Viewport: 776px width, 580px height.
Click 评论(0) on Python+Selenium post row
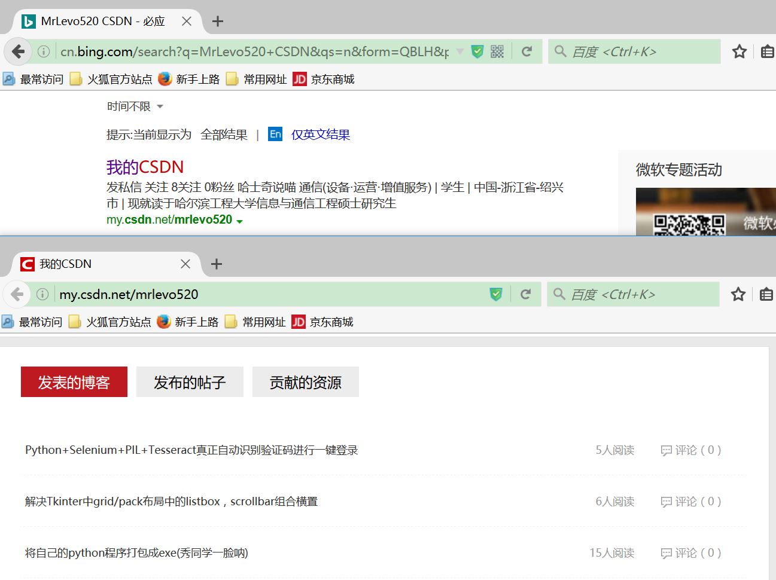point(691,450)
